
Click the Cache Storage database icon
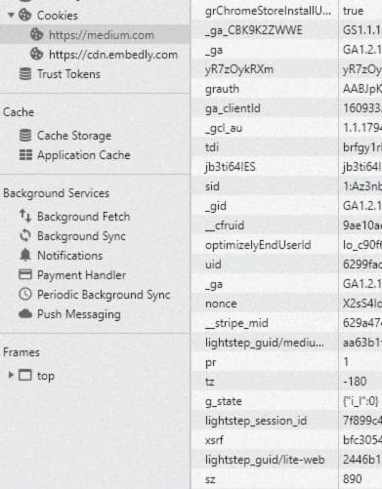25,135
